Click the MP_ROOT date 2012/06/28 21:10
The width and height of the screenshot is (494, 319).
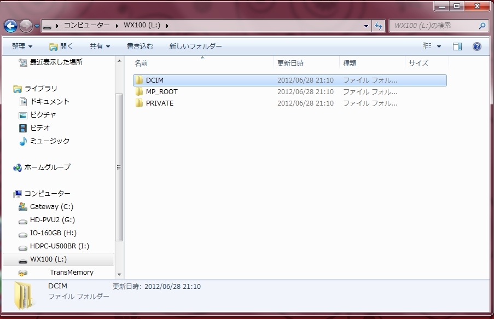(305, 92)
